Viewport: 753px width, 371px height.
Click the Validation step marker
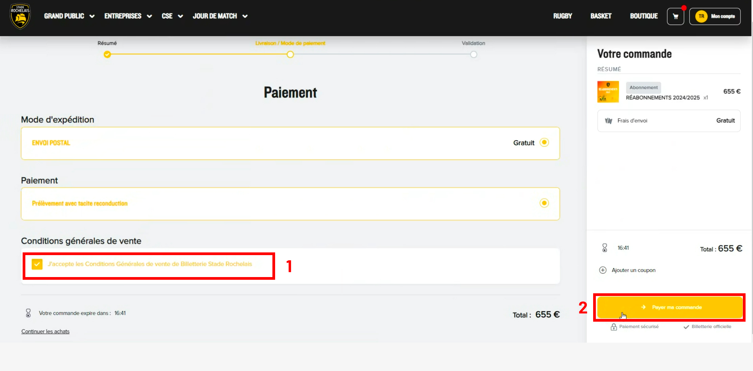coord(473,54)
